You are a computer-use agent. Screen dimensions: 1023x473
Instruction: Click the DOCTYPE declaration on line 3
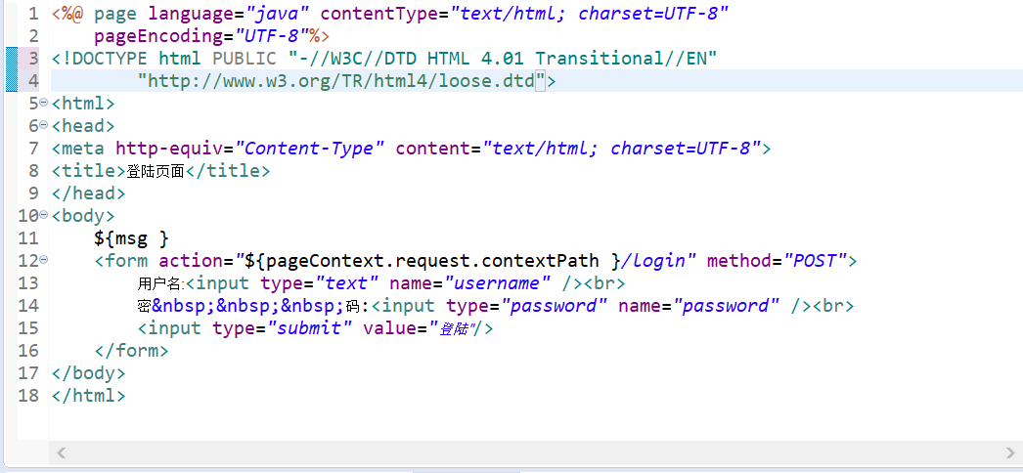pyautogui.click(x=384, y=59)
